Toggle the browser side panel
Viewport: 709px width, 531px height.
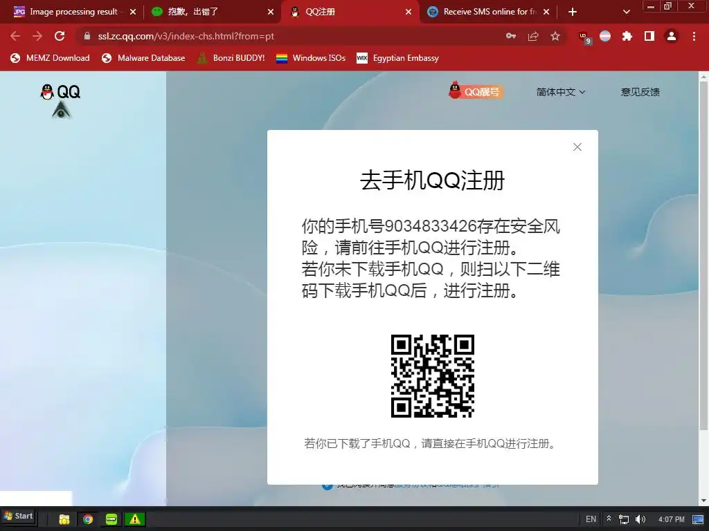pos(649,36)
